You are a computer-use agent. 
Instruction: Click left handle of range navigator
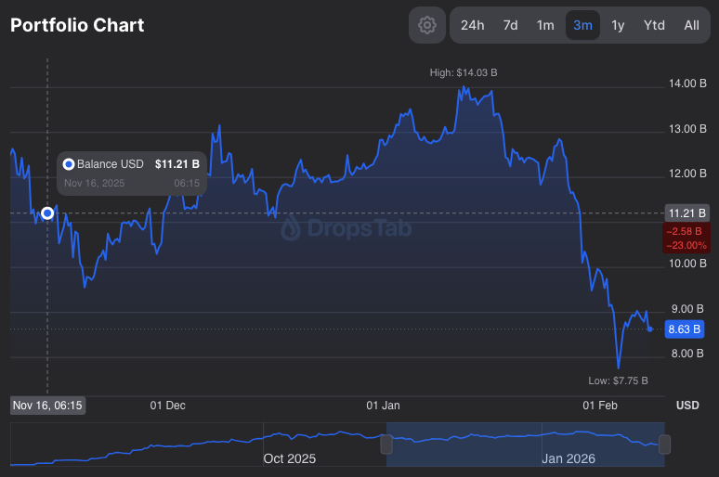(386, 445)
